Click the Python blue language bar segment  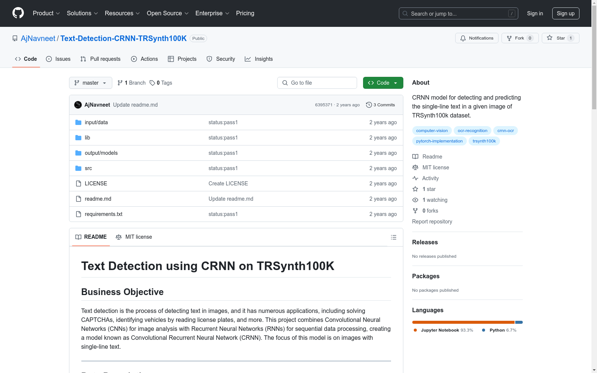519,322
